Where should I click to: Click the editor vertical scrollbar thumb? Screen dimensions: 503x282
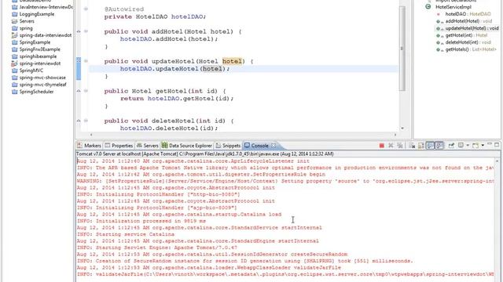[x=402, y=49]
